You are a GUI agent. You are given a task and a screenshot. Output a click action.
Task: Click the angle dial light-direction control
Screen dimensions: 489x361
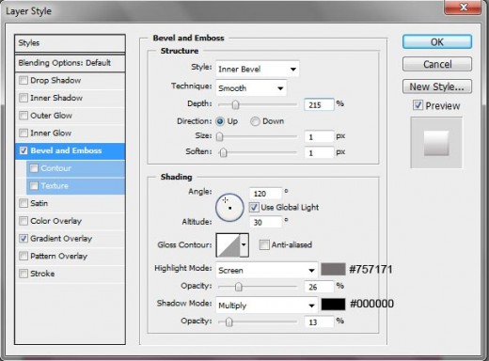(229, 208)
